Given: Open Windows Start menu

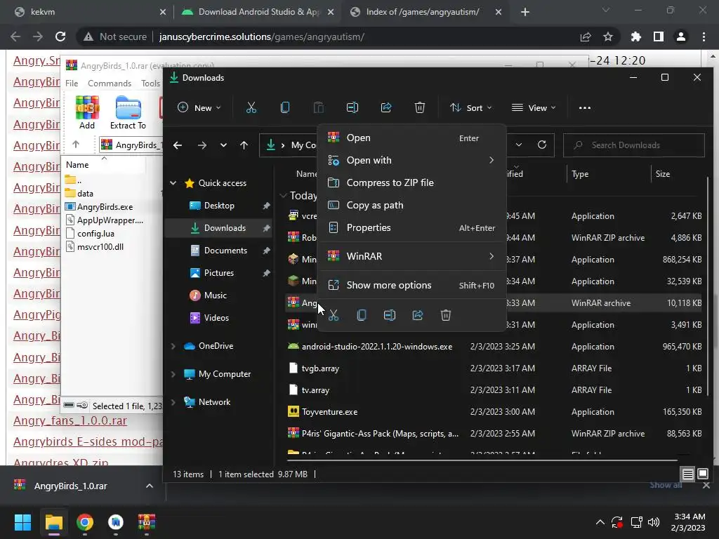Looking at the screenshot, I should [22, 522].
